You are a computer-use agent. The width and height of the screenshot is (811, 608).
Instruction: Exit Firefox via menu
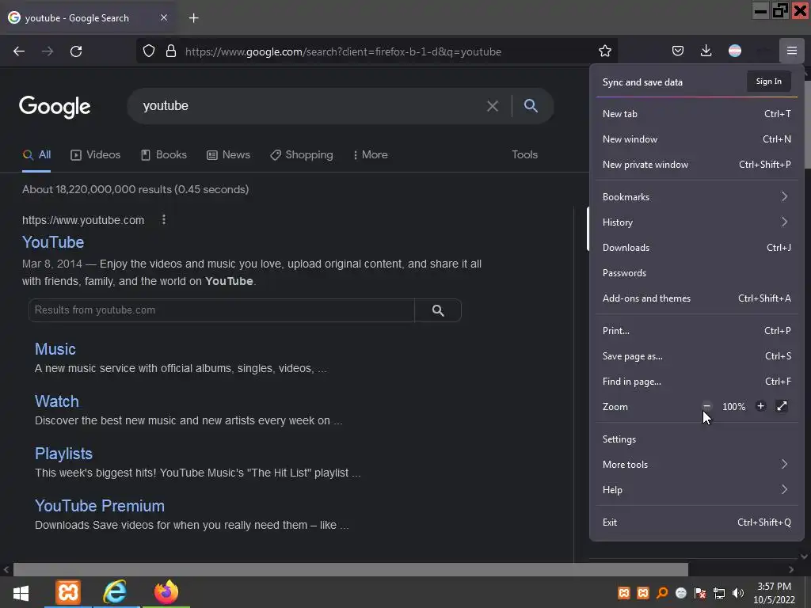(x=697, y=522)
